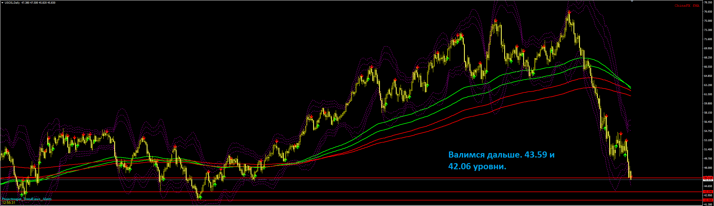Click the 64.850 price scale value
This screenshot has width=714, height=206.
tap(708, 76)
